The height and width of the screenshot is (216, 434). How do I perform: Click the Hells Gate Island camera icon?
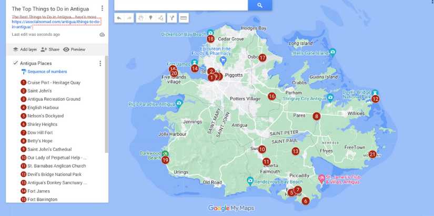tap(332, 52)
